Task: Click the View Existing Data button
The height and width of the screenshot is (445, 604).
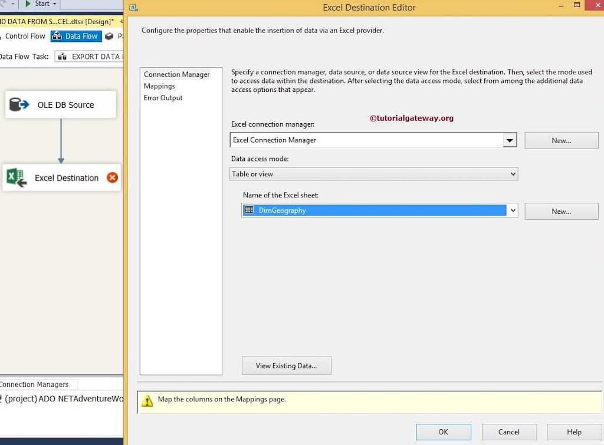Action: pyautogui.click(x=286, y=365)
